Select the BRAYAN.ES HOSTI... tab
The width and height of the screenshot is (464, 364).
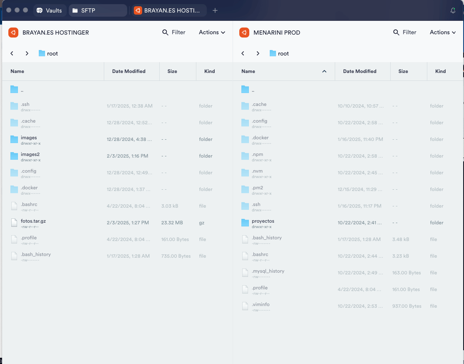pos(169,10)
